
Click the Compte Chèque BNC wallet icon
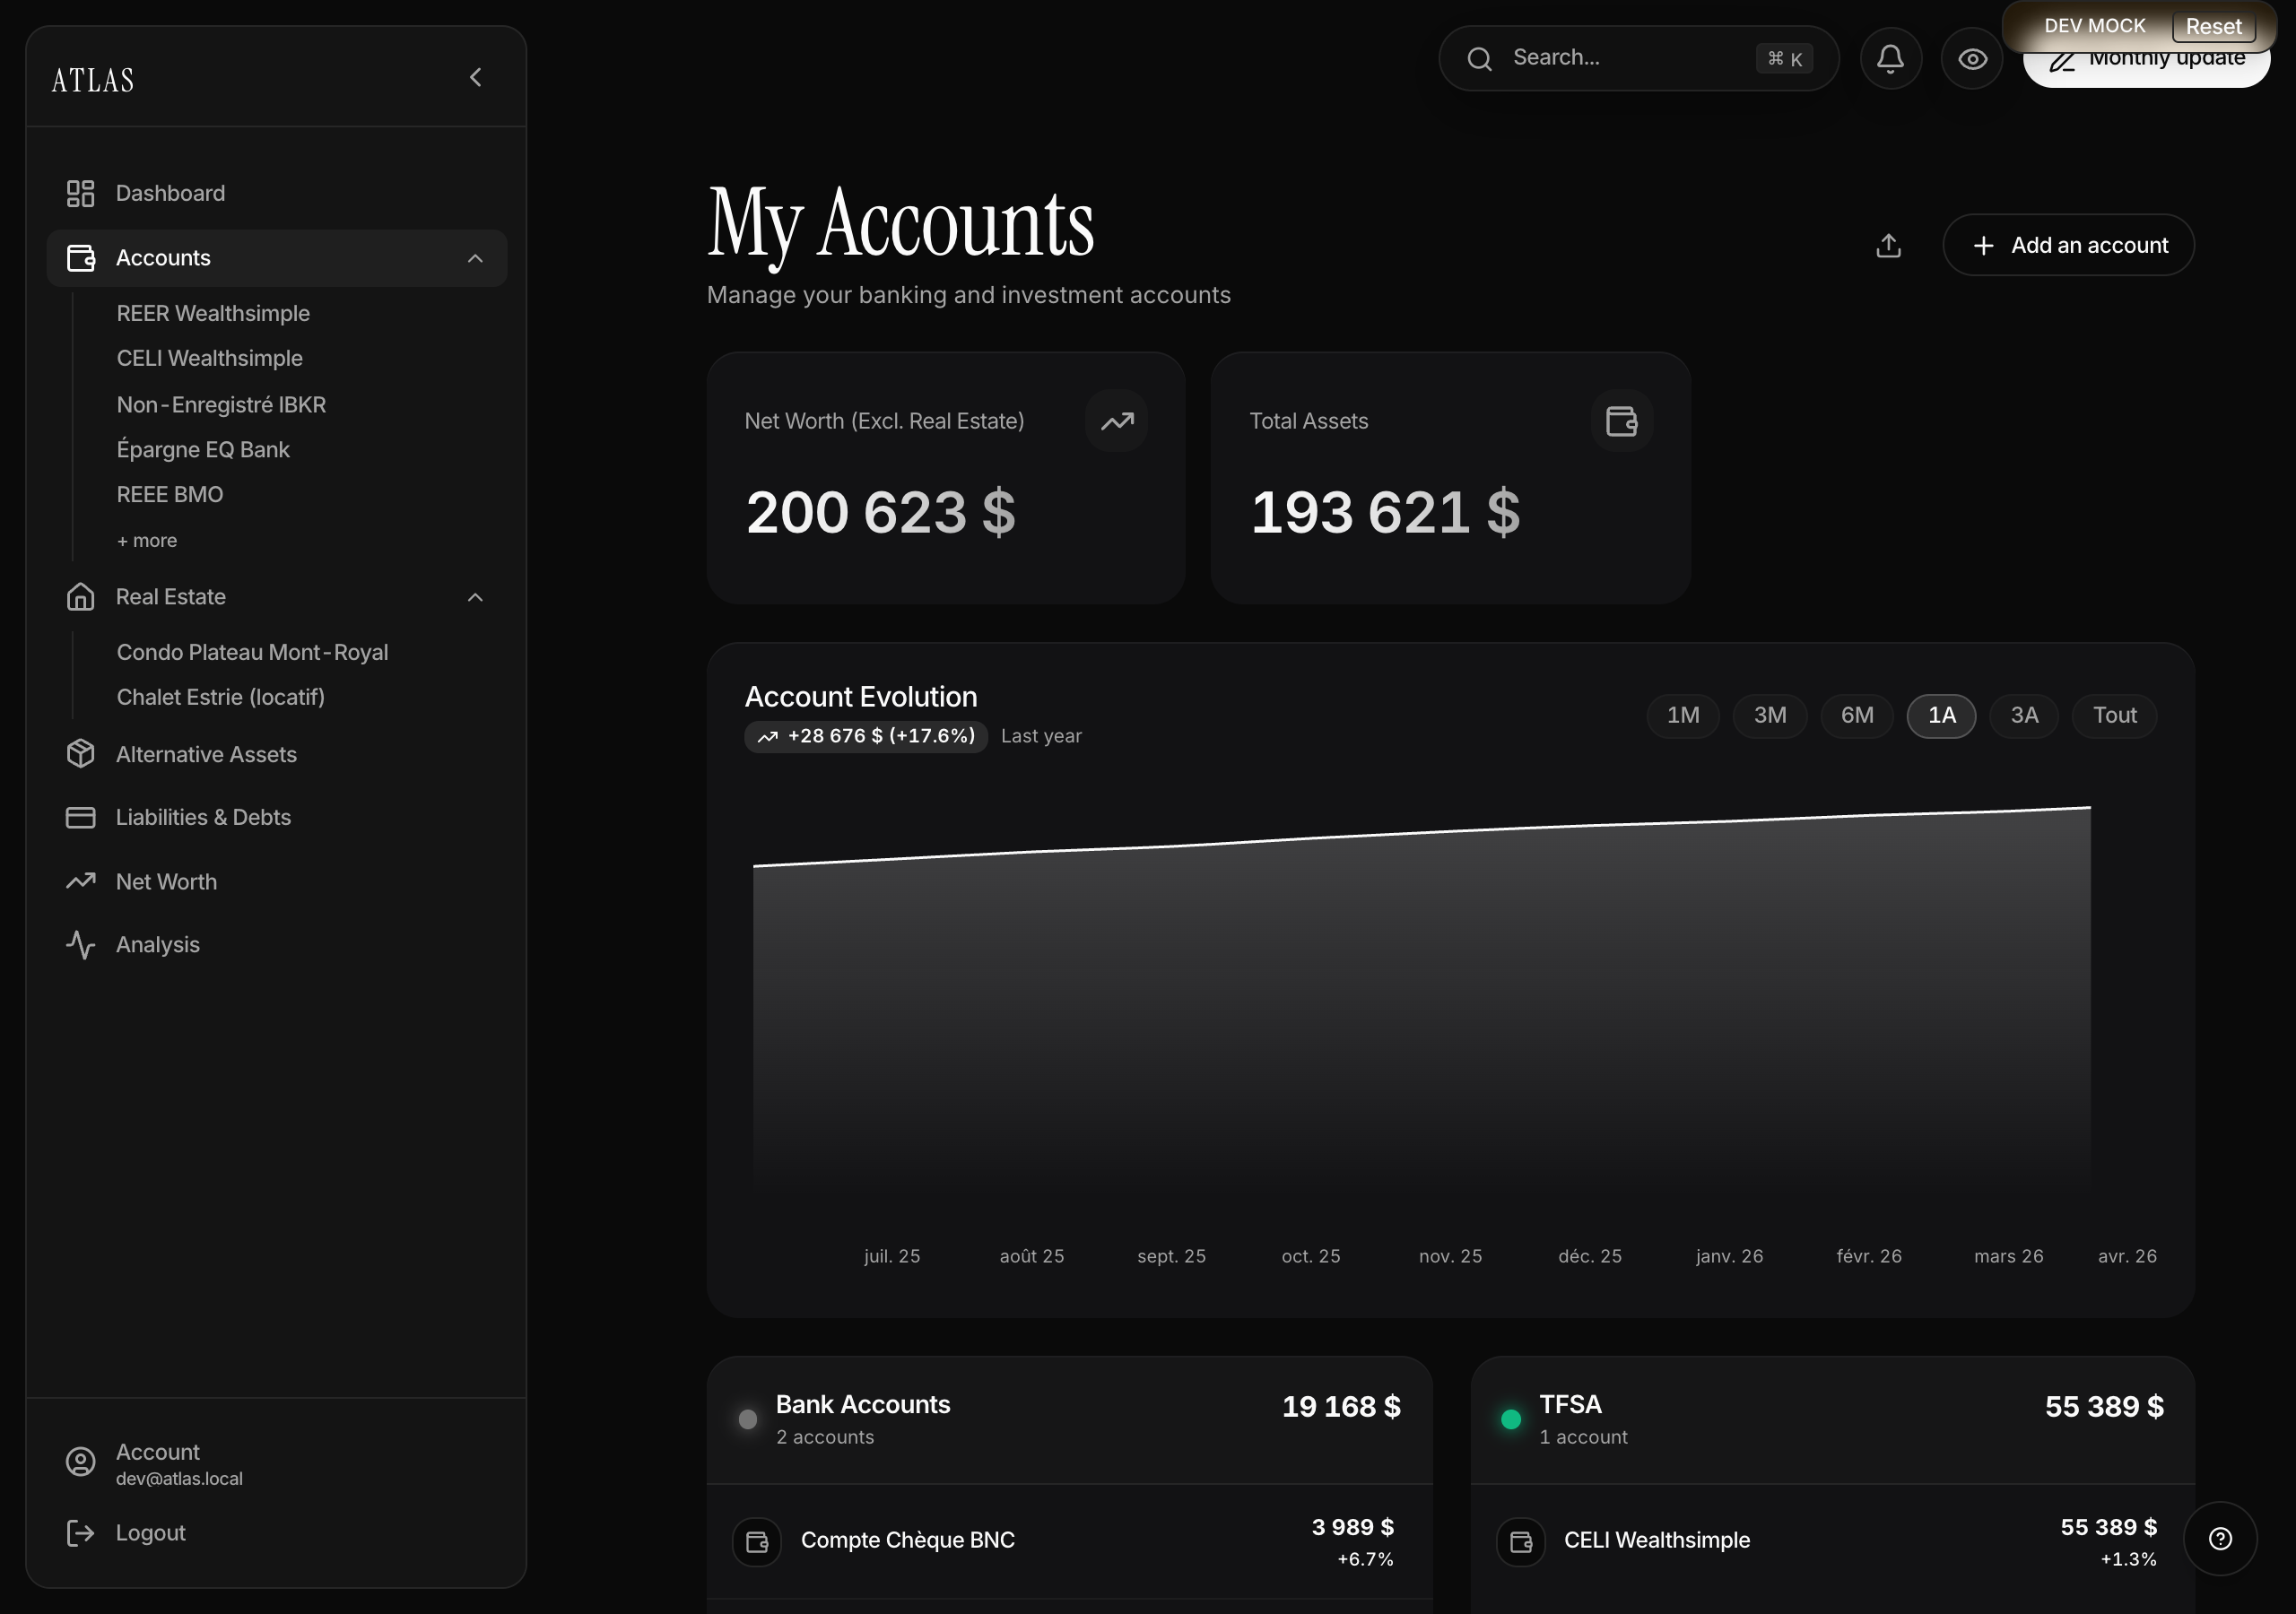click(x=757, y=1541)
